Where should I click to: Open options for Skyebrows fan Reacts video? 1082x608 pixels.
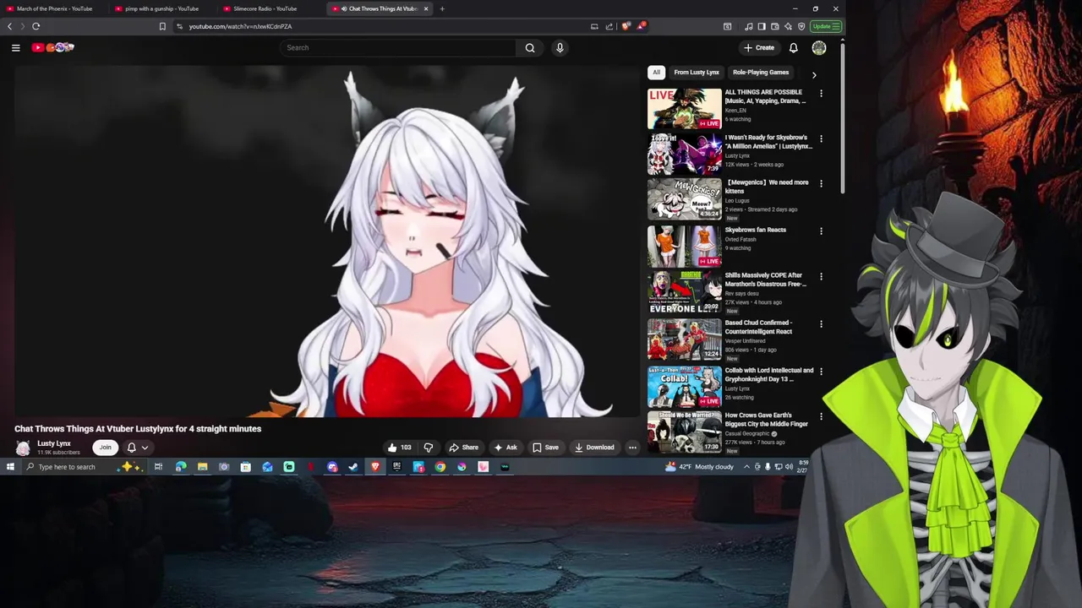[821, 231]
